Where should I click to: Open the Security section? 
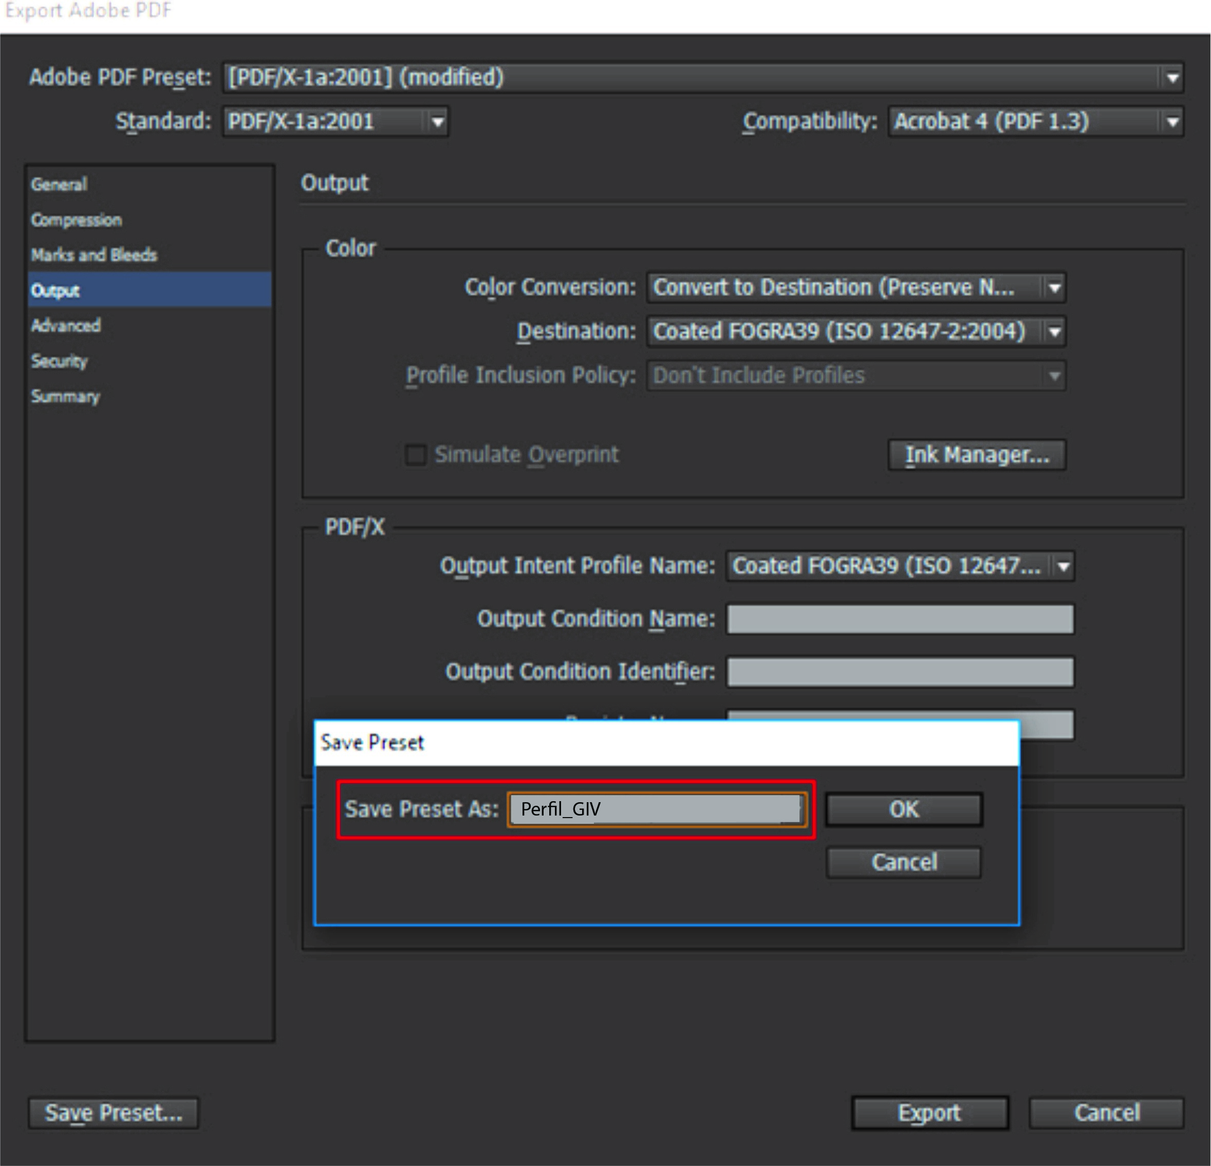(59, 361)
